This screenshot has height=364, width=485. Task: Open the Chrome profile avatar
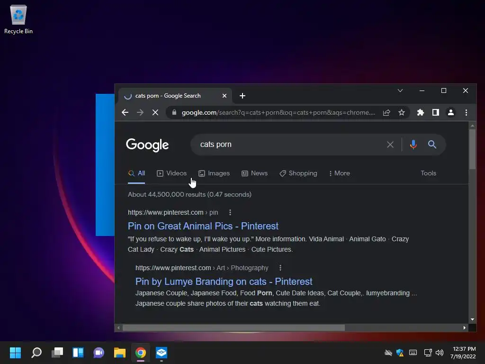click(451, 112)
